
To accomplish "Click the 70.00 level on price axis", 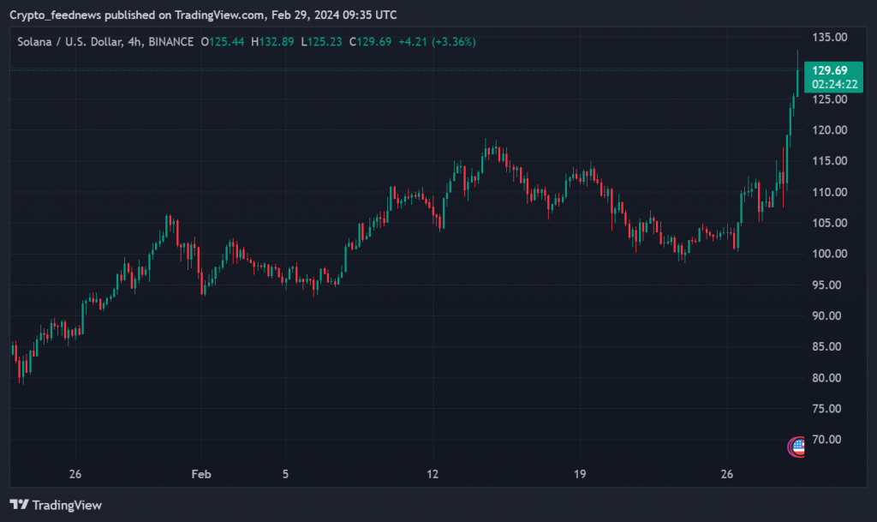I will point(829,440).
